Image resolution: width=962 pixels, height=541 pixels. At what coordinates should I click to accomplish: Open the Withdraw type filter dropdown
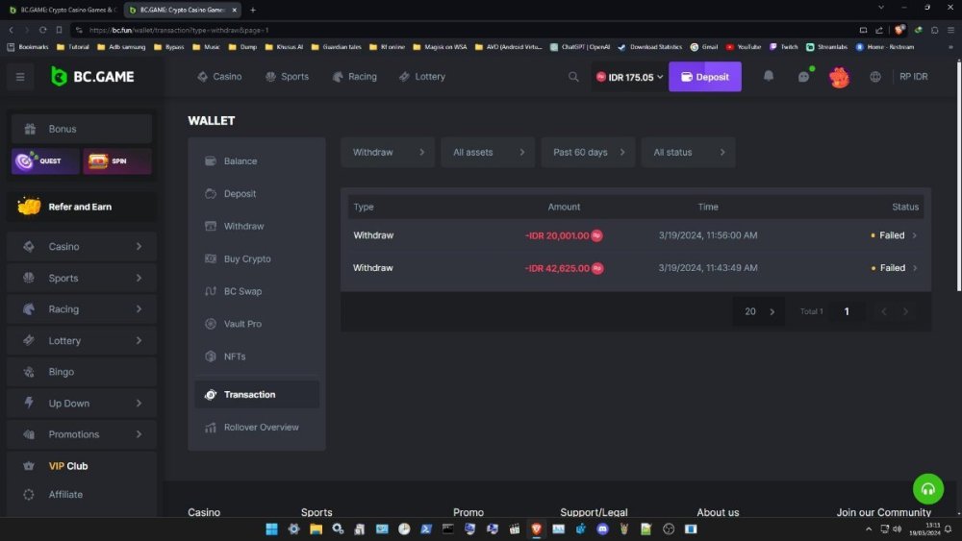click(x=388, y=152)
